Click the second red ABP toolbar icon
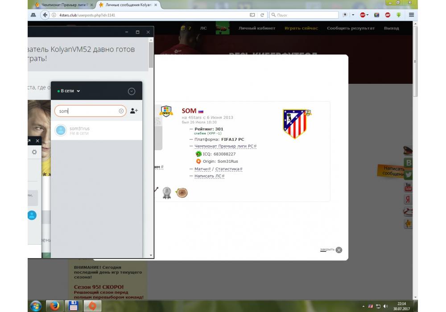 (x=388, y=15)
